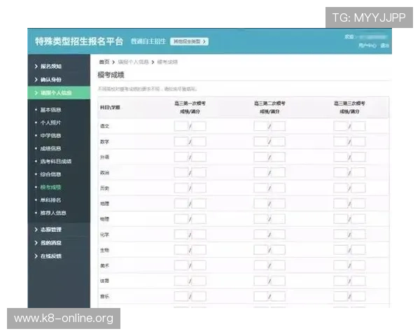The image size is (420, 336).
Task: Click 外语 first mock exam 满分 field
Action: [199, 157]
